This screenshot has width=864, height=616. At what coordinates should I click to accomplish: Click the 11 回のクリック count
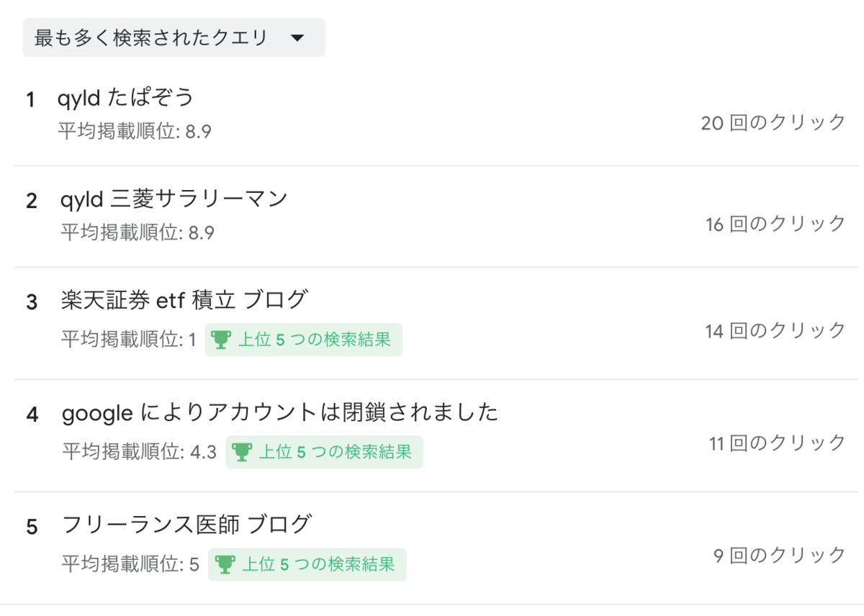coord(778,443)
